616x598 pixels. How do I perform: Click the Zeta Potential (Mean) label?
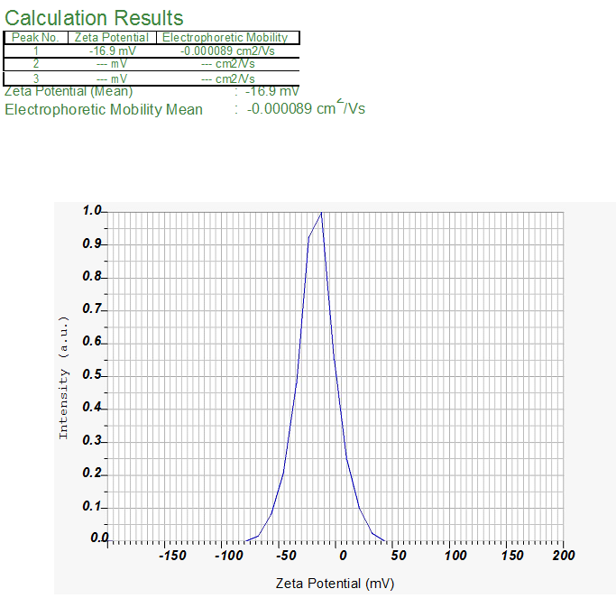click(69, 91)
